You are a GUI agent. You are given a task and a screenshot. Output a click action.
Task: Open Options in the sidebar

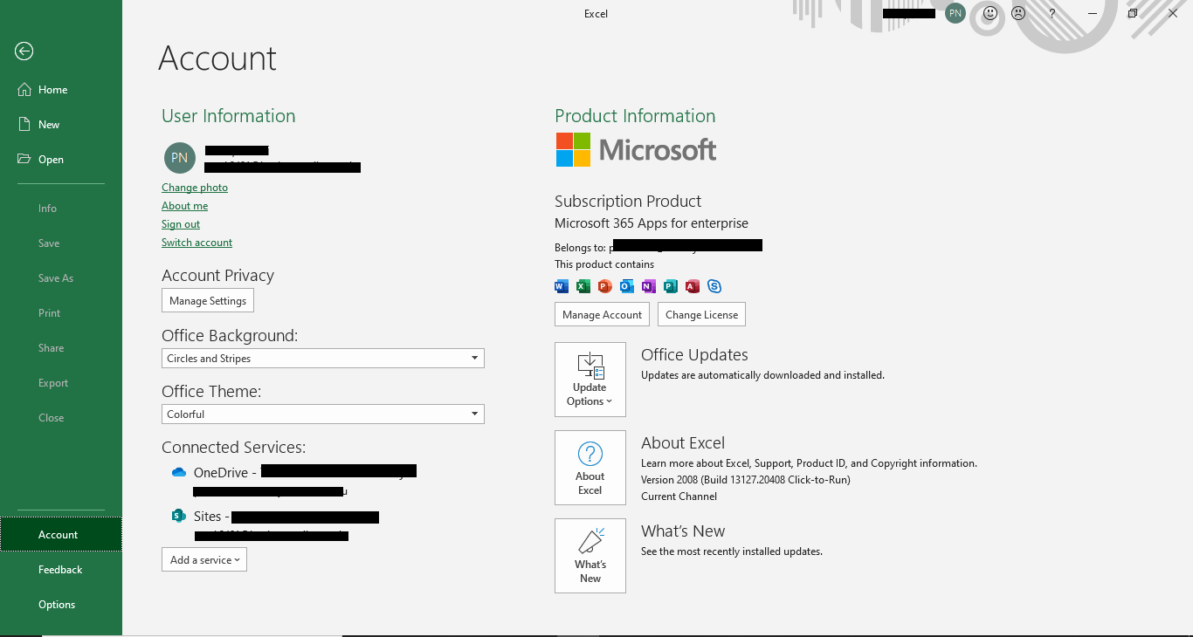61,605
